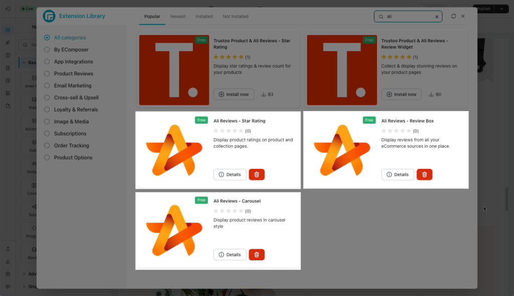Switch to the Installed tab
This screenshot has height=296, width=514.
point(204,17)
